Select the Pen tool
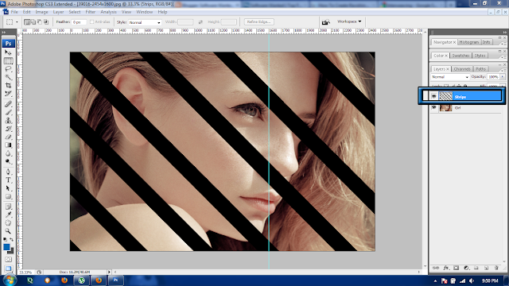The image size is (509, 286). (8, 172)
